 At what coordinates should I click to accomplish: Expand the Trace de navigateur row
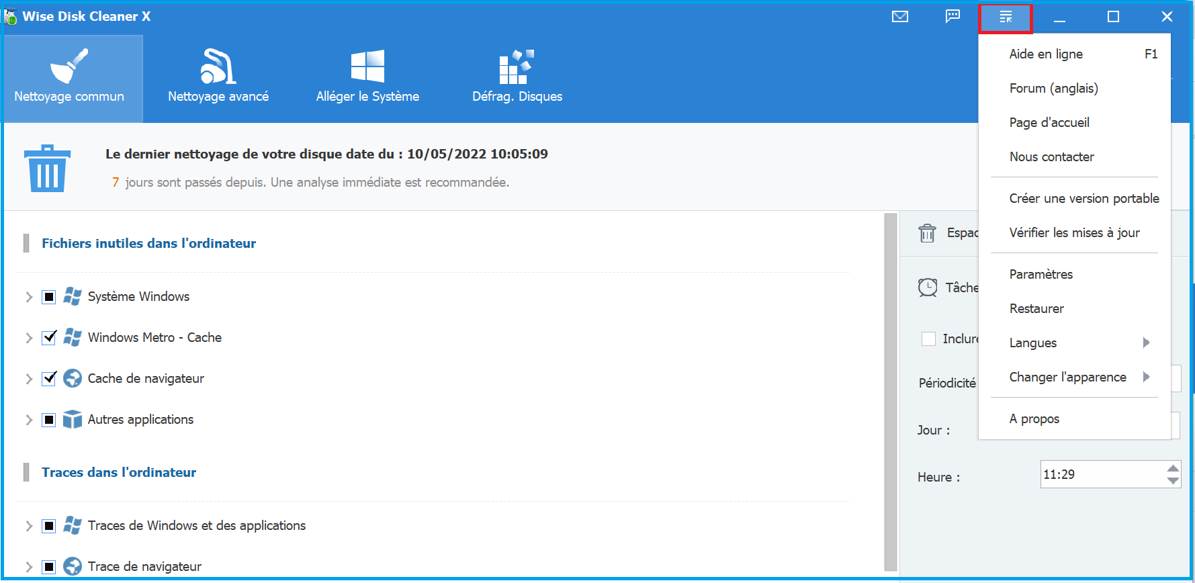pyautogui.click(x=29, y=567)
